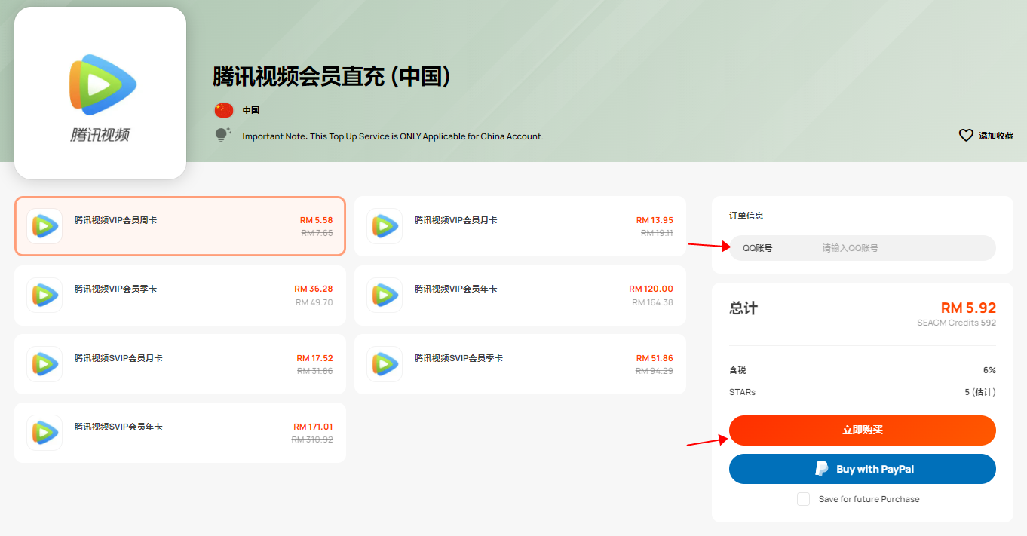
Task: Click the large 腾讯视频 product logo
Action: pyautogui.click(x=100, y=93)
